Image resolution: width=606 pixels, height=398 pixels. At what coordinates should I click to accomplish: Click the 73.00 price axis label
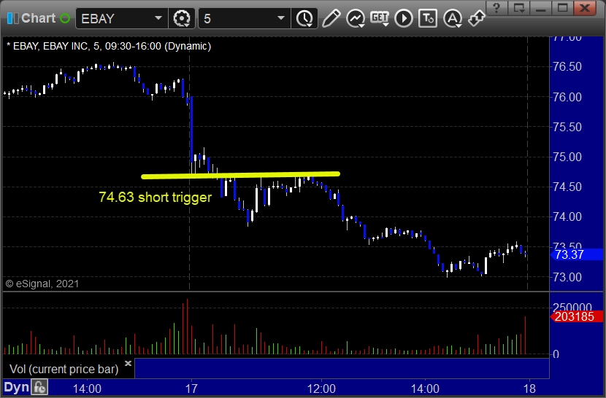coord(567,277)
